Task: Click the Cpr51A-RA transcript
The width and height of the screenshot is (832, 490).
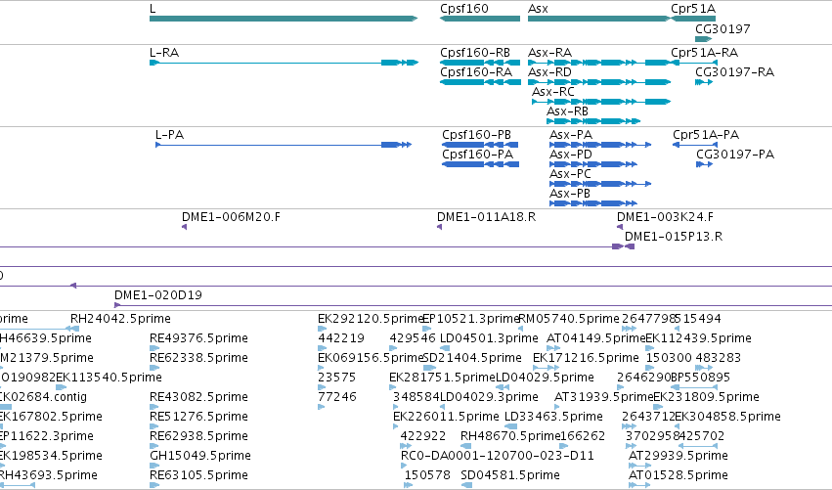Action: tap(694, 63)
